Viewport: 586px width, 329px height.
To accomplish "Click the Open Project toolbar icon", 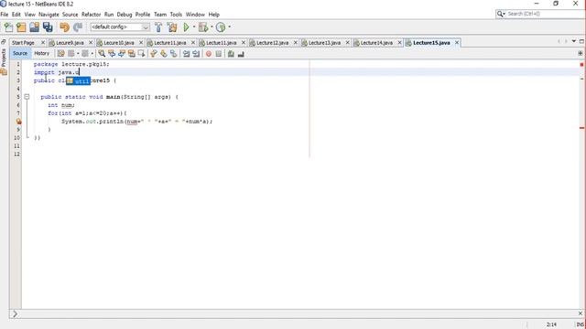I will [x=35, y=27].
